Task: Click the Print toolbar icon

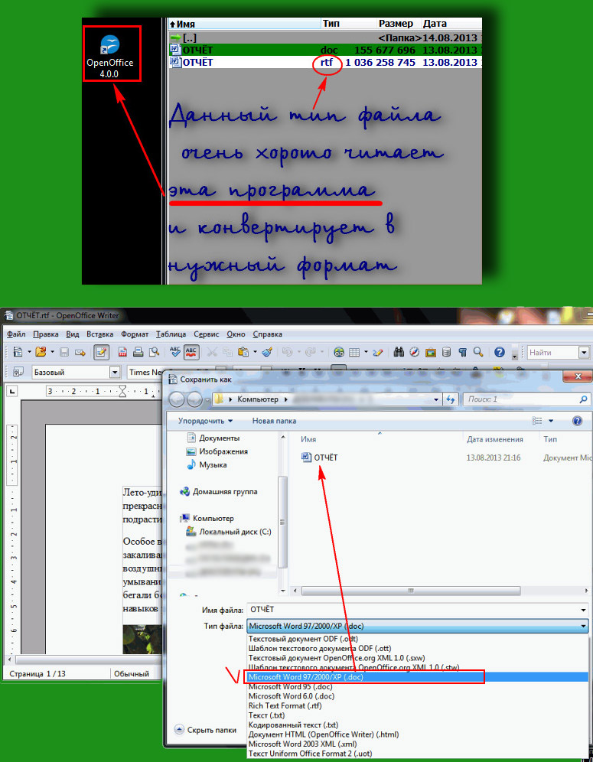Action: click(138, 352)
